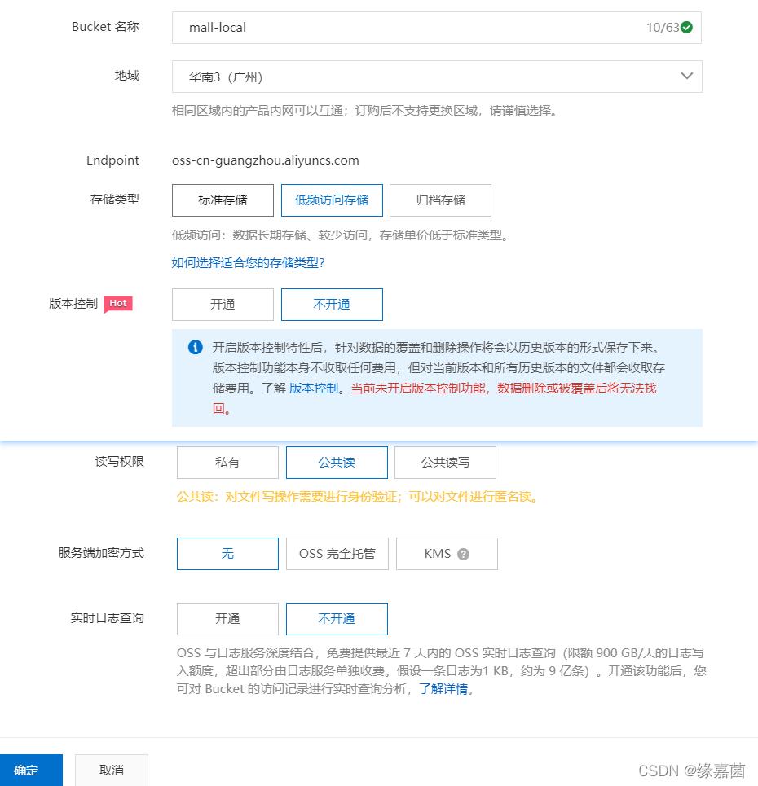Screen dimensions: 758x786
Task: Click the 存储类型 label
Action: point(114,200)
